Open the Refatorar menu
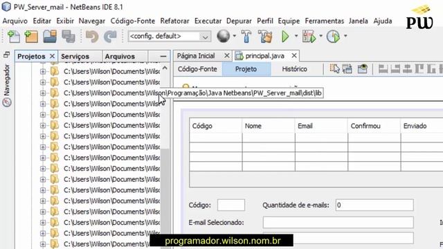The width and height of the screenshot is (443, 249). (x=174, y=21)
